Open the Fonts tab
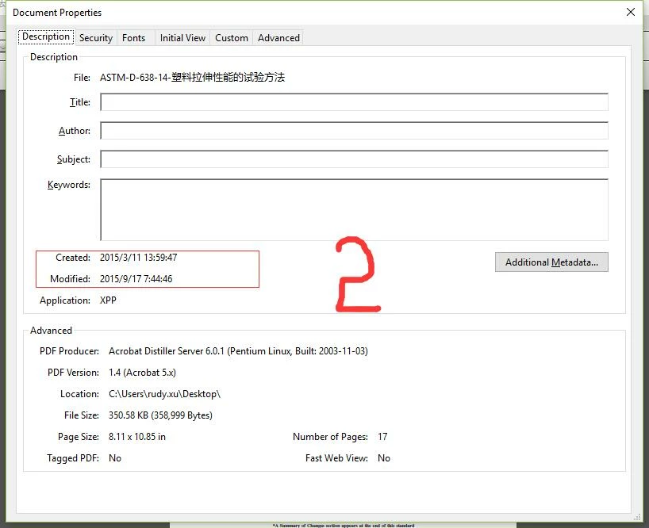 134,37
